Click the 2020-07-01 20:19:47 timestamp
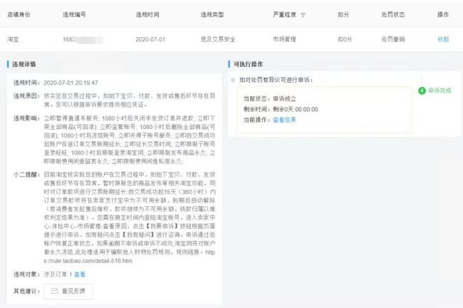The height and width of the screenshot is (308, 463). pos(71,83)
